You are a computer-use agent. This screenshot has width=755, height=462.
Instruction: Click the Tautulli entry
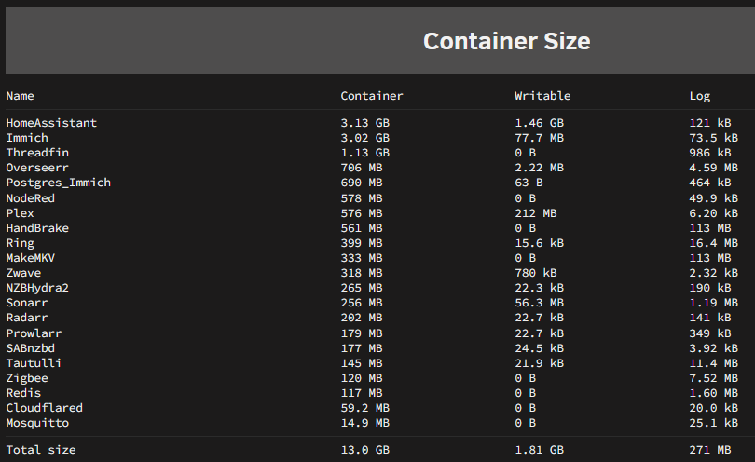pos(34,363)
